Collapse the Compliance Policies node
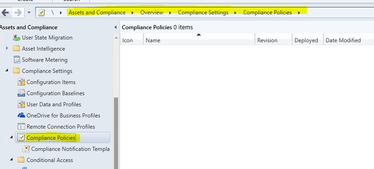 tap(12, 137)
